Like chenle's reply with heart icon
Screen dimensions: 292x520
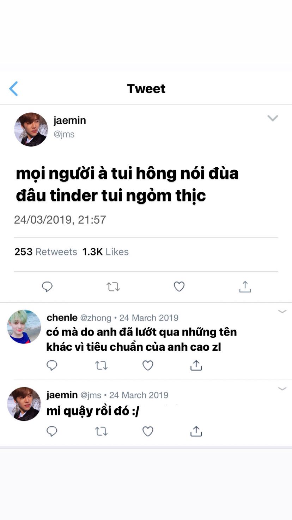[x=148, y=365]
